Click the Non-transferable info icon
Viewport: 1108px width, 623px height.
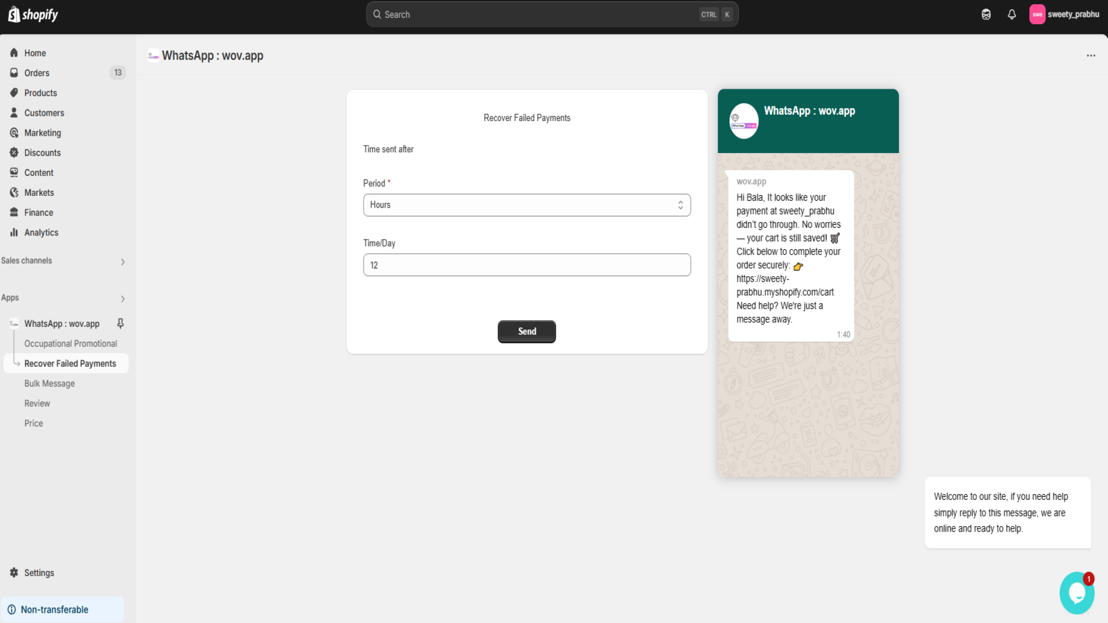click(x=11, y=610)
